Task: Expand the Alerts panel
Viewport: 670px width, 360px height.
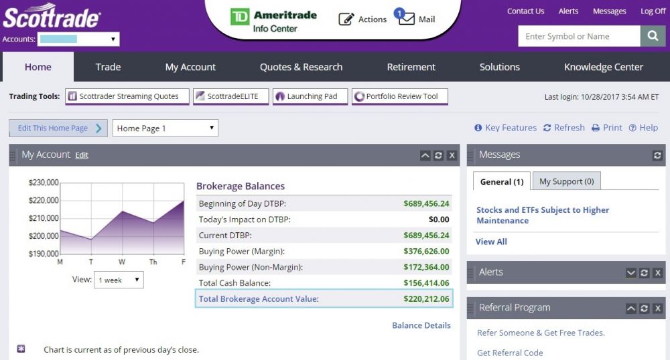Action: [630, 273]
